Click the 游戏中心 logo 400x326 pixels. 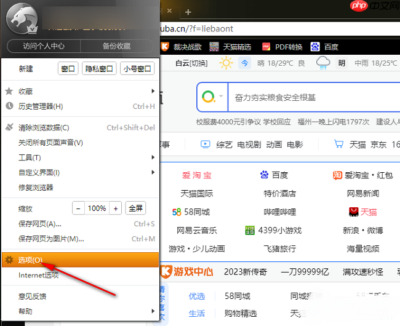click(186, 271)
